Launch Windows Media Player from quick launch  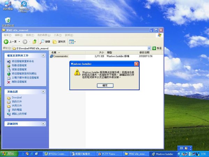[x=27, y=154]
